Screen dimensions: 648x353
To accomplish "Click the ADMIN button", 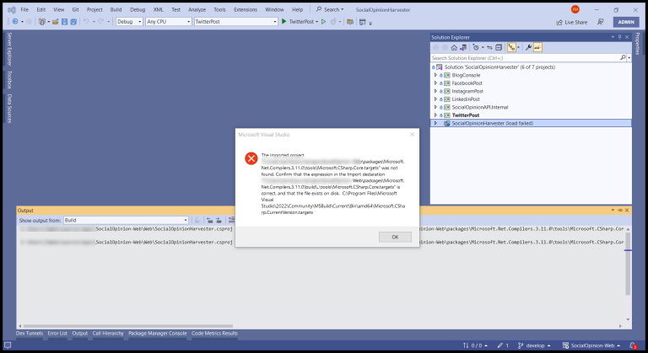I will tap(626, 22).
